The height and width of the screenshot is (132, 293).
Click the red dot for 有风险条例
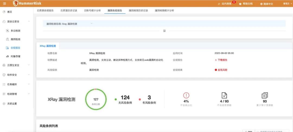[140, 99]
